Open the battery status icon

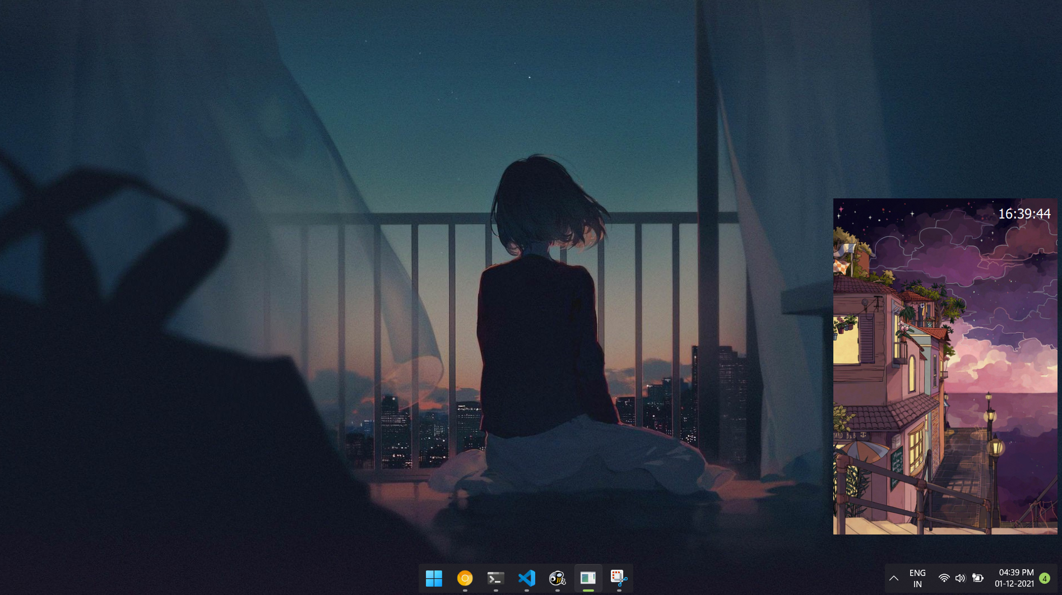(978, 578)
